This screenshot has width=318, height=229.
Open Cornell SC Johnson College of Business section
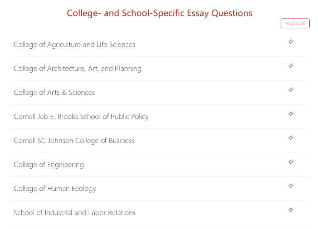74,141
